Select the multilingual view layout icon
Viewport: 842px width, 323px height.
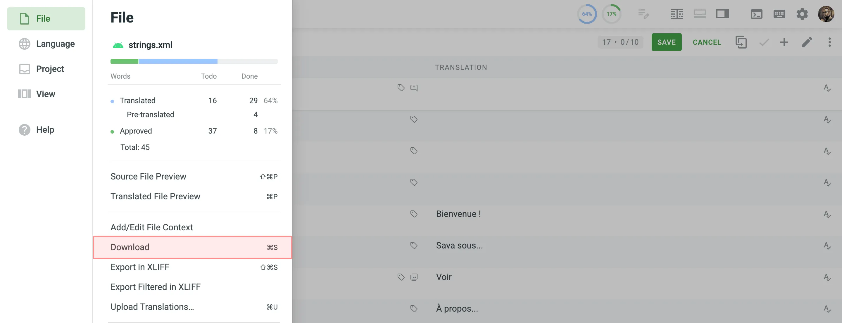[677, 14]
